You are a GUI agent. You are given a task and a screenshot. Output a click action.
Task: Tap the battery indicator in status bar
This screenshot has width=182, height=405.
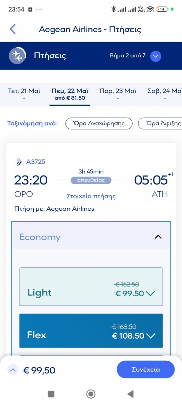pyautogui.click(x=162, y=9)
